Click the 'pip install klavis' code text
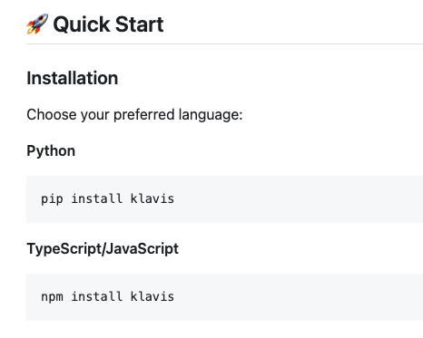Screen dimensions: 423x338 tap(107, 198)
